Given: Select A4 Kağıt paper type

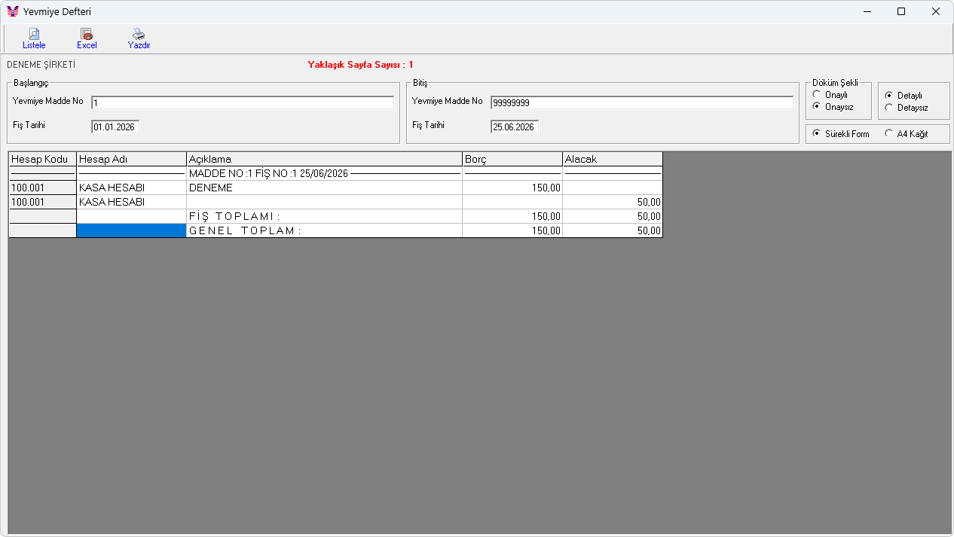Looking at the screenshot, I should 889,134.
